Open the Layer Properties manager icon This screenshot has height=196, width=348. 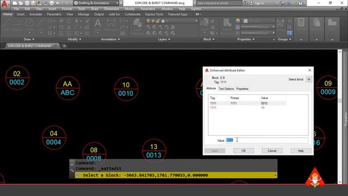click(138, 26)
